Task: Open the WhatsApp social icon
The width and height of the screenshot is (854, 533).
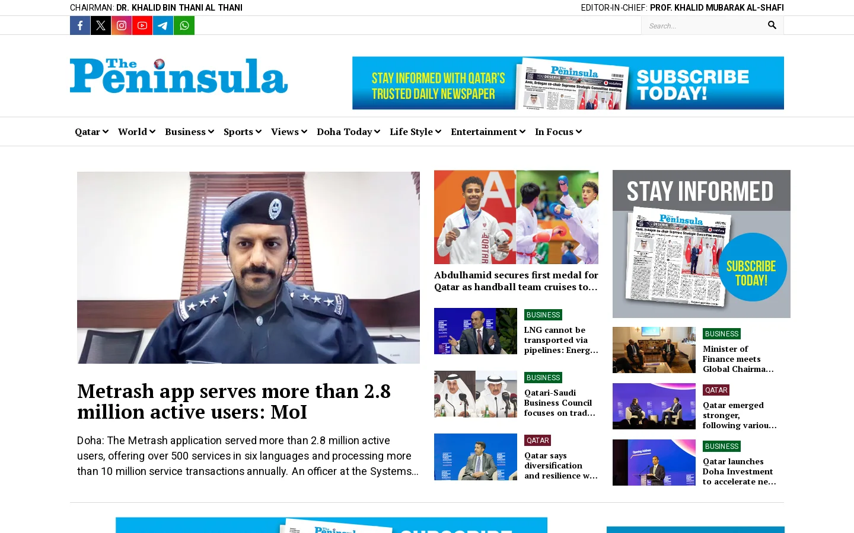Action: [184, 25]
